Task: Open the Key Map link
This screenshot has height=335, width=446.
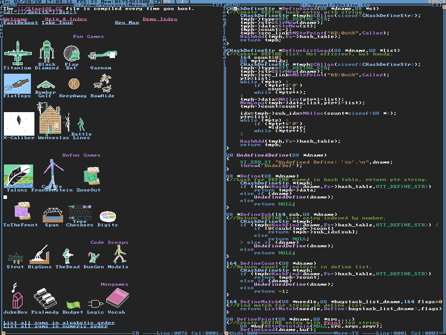Action: 127,23
